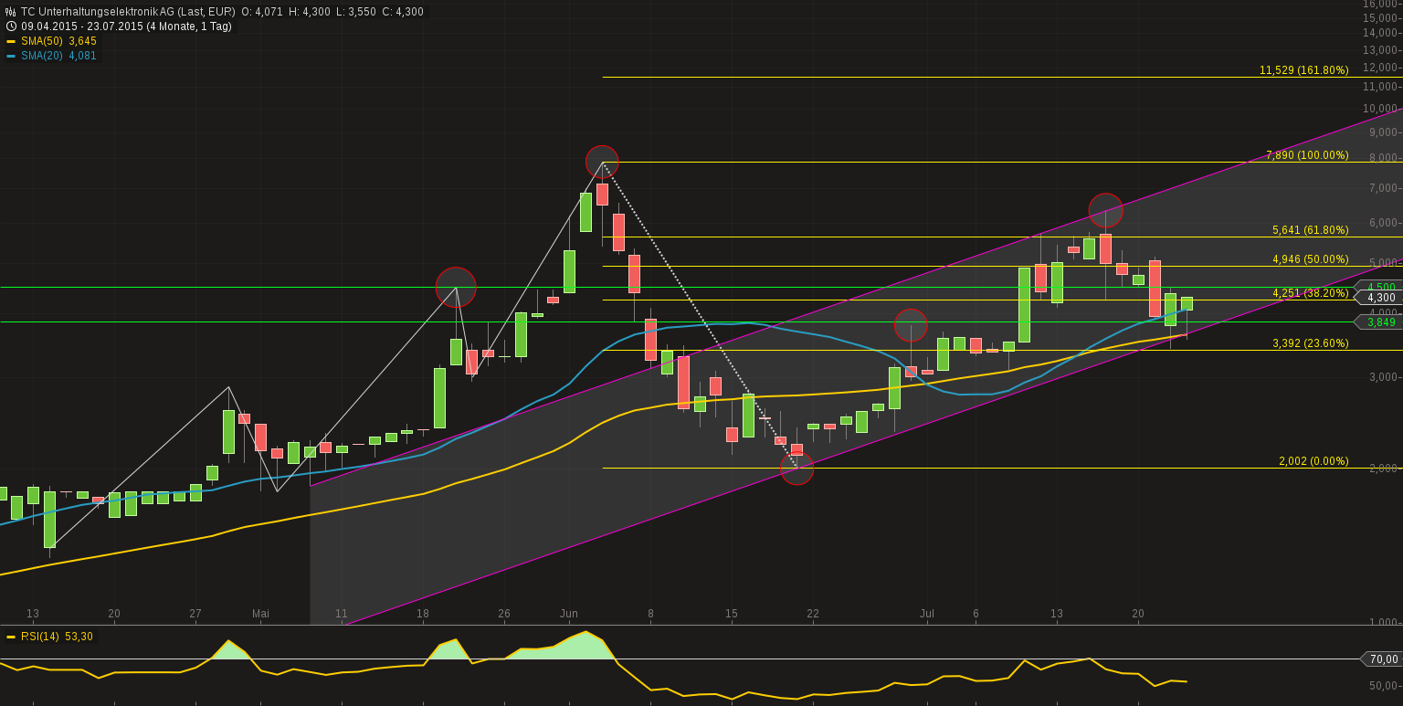Screen dimensions: 1403x706
Task: Select the 5,641 (61.80%) retracement label
Action: coord(1310,230)
